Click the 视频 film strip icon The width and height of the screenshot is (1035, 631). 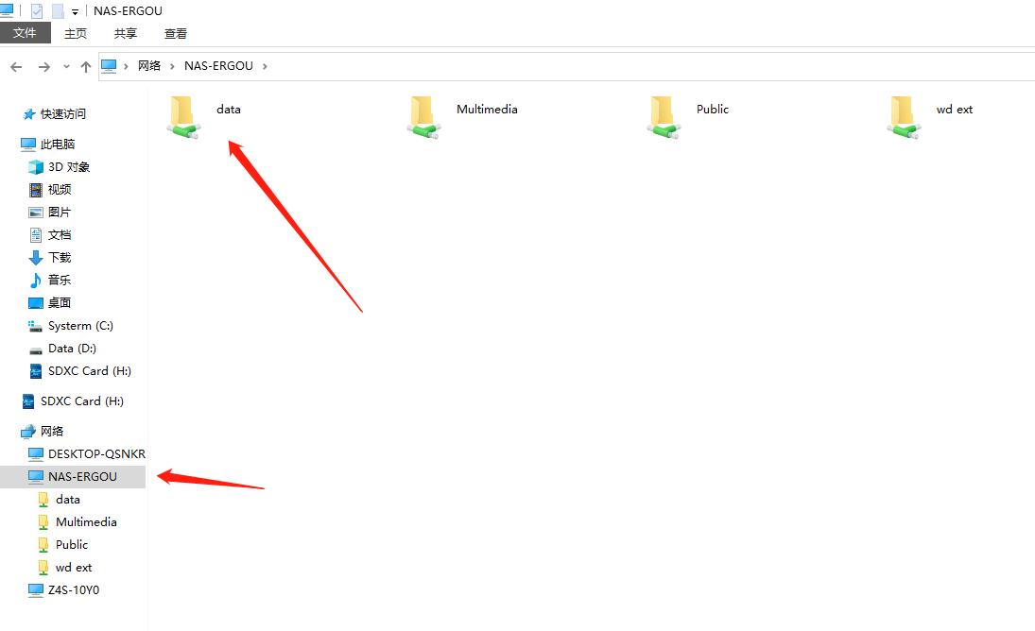tap(36, 190)
